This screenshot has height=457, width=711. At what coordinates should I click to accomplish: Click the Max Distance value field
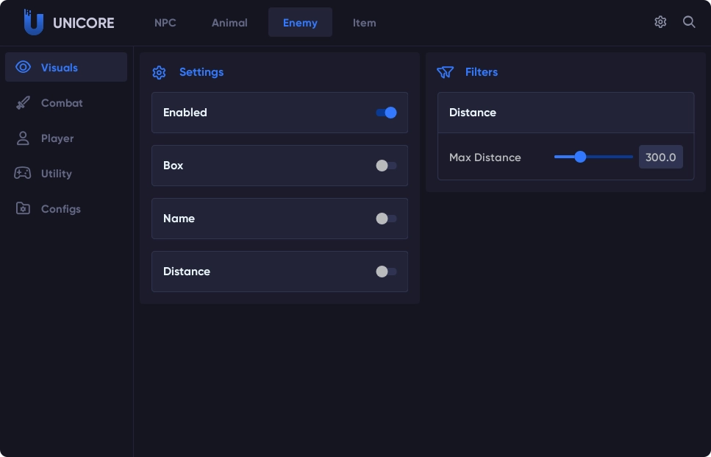[660, 157]
